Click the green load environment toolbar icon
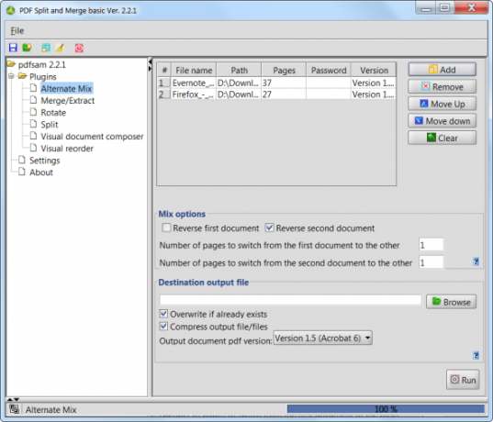 pyautogui.click(x=27, y=48)
